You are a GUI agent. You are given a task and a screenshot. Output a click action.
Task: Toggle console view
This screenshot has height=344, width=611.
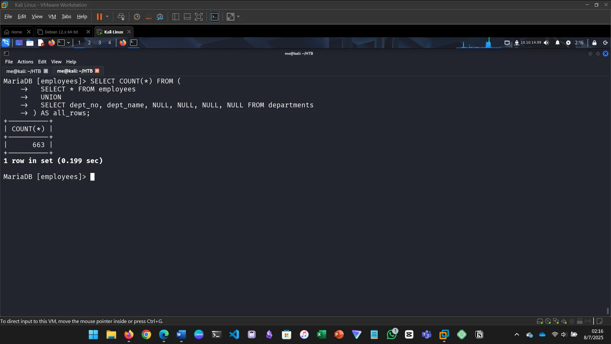tap(215, 17)
